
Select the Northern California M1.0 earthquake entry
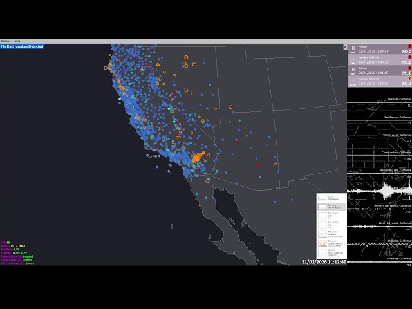pos(380,60)
